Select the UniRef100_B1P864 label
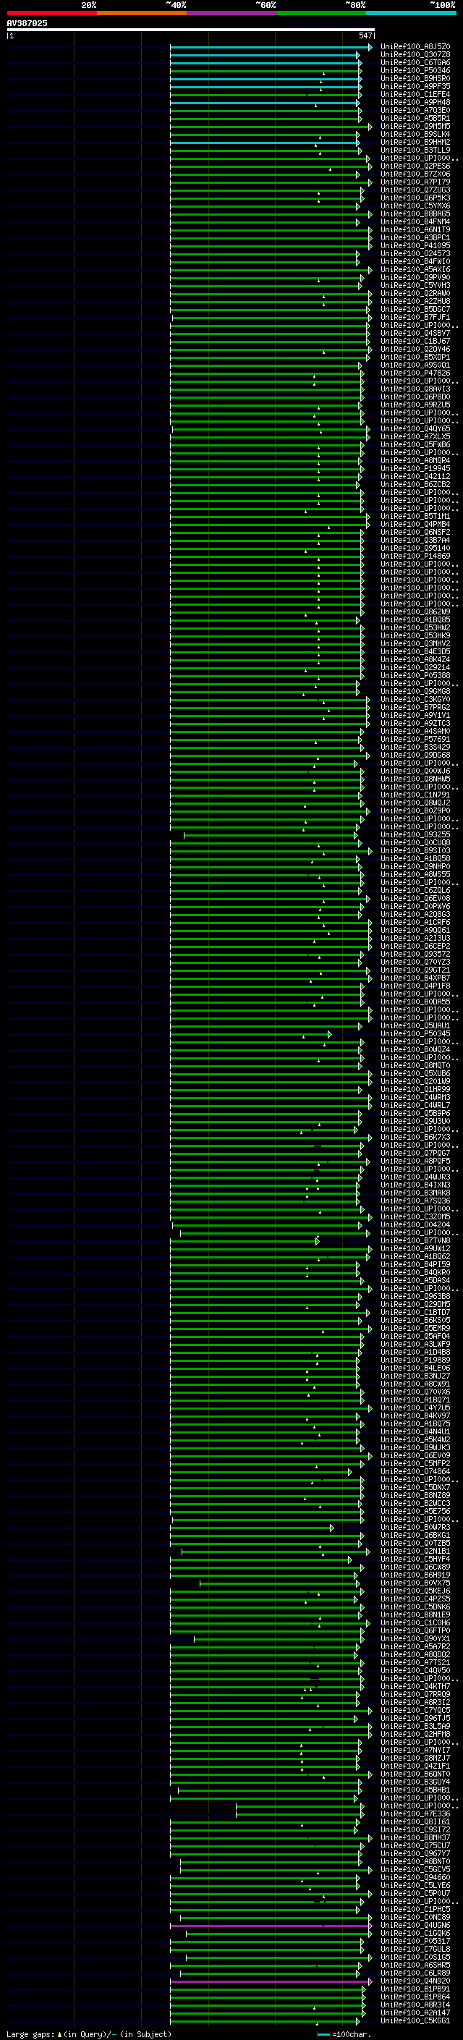463x2040 pixels. point(415,1997)
